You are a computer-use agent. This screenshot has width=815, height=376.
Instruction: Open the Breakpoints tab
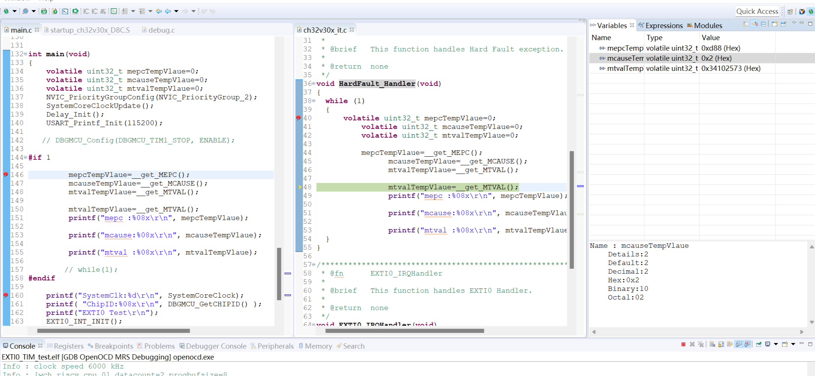(x=110, y=346)
